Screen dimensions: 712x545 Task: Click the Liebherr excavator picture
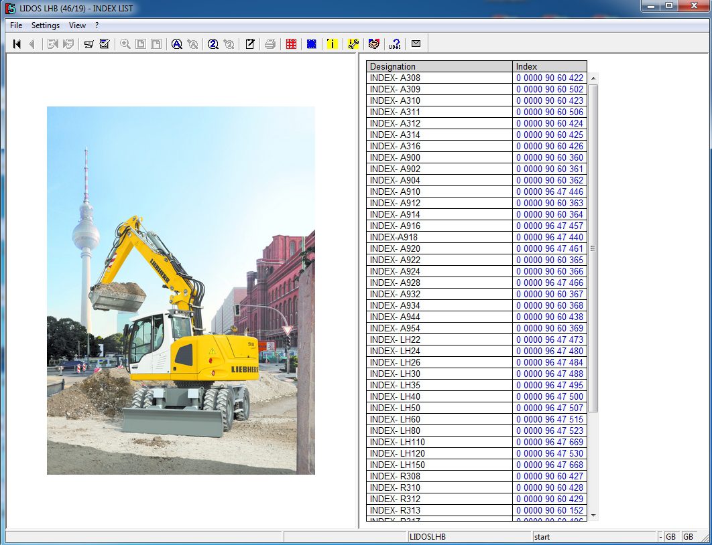point(181,290)
